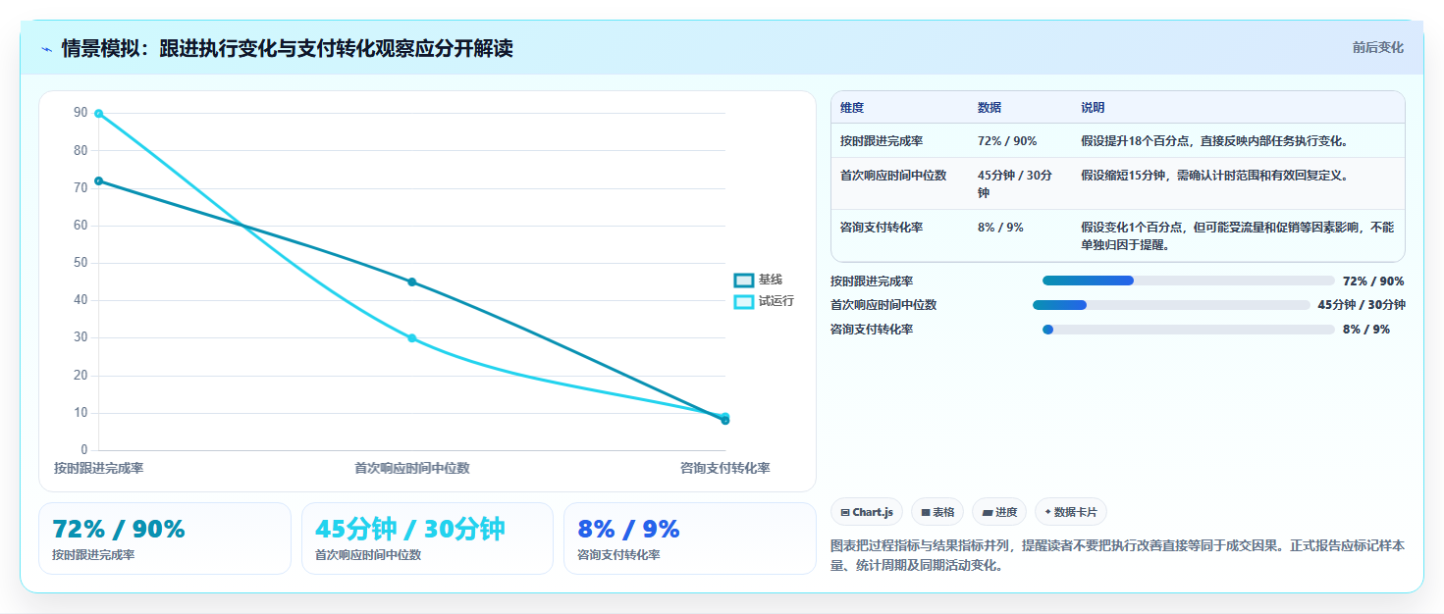Click y-axis tick label 90
1444x614 pixels.
coord(80,113)
